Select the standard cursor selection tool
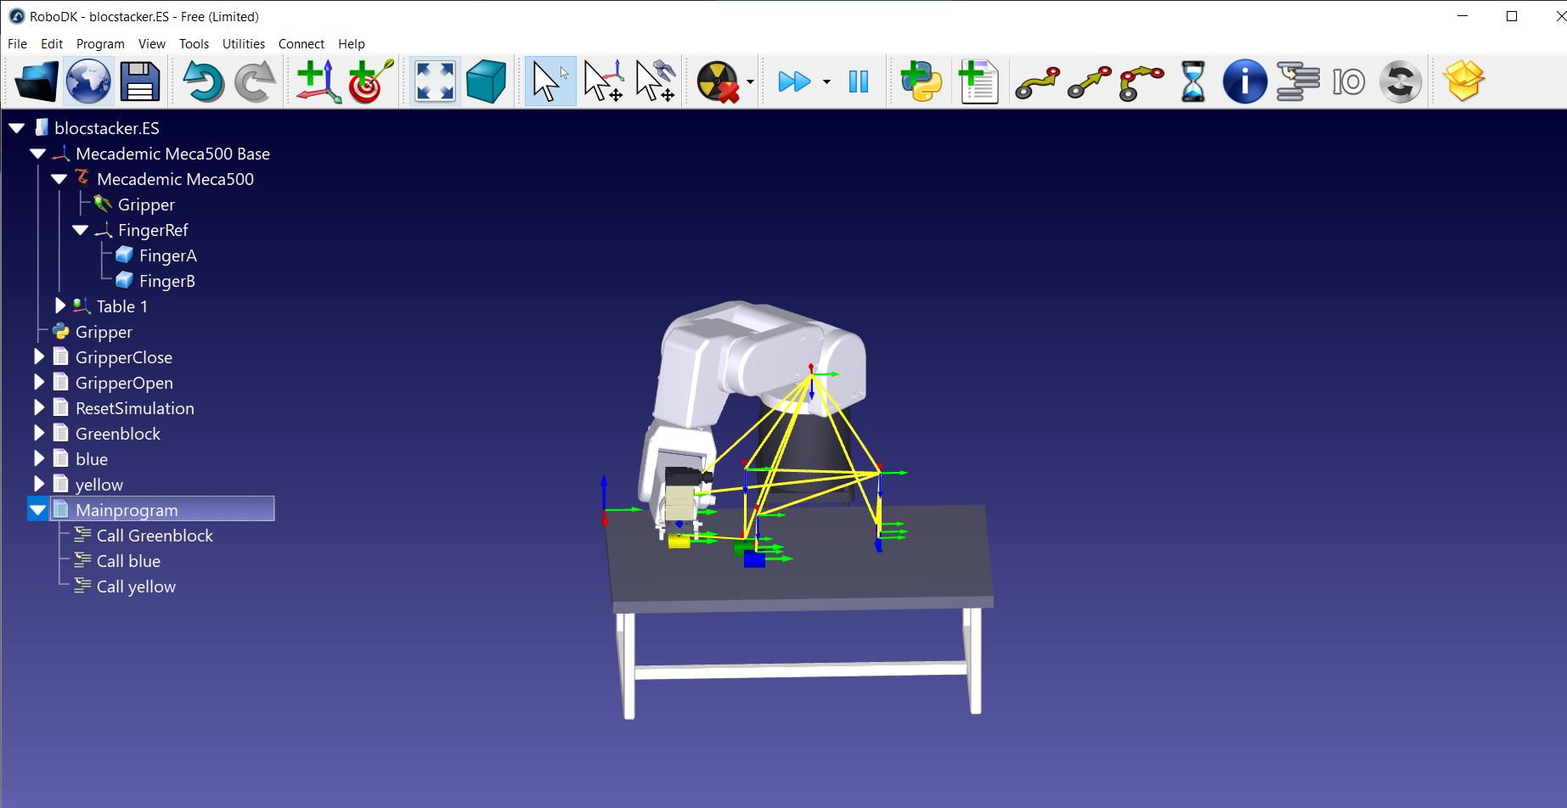This screenshot has width=1567, height=808. click(x=550, y=81)
